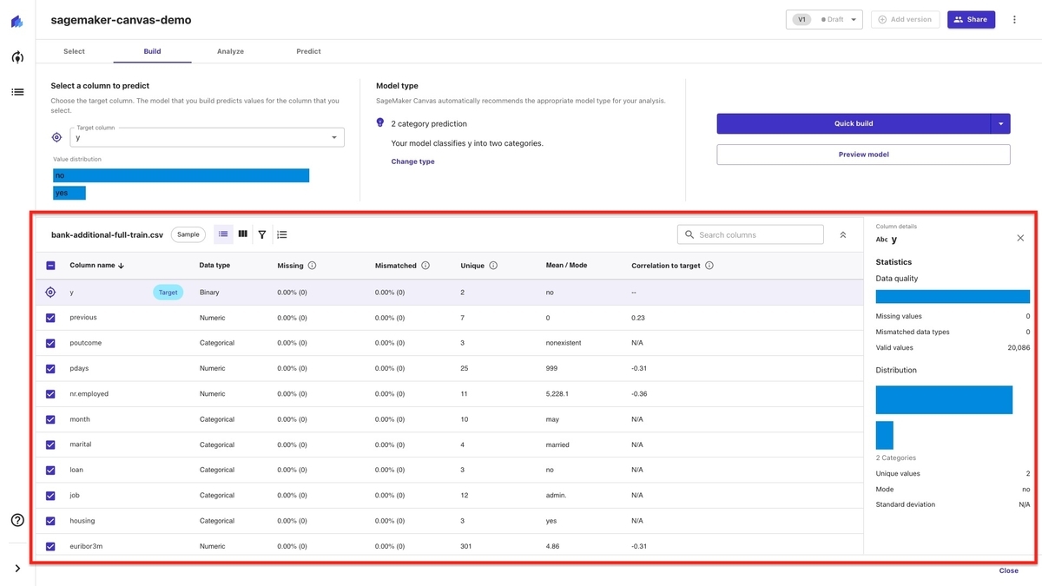Switch to list view of columns
The height and width of the screenshot is (586, 1042).
point(223,234)
